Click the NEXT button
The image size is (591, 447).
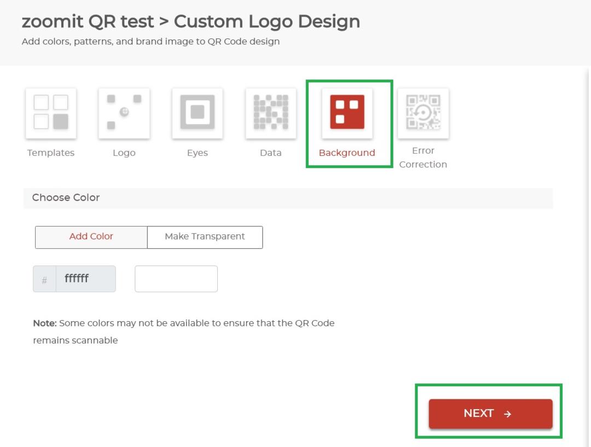coord(490,414)
